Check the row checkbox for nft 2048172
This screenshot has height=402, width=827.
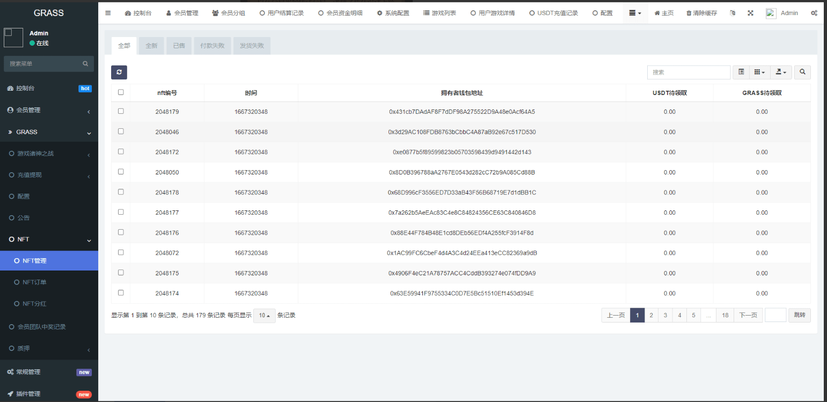pyautogui.click(x=121, y=151)
